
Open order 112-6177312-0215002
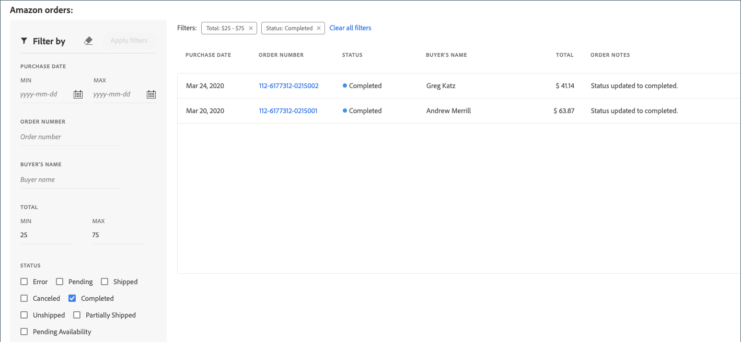coord(288,85)
